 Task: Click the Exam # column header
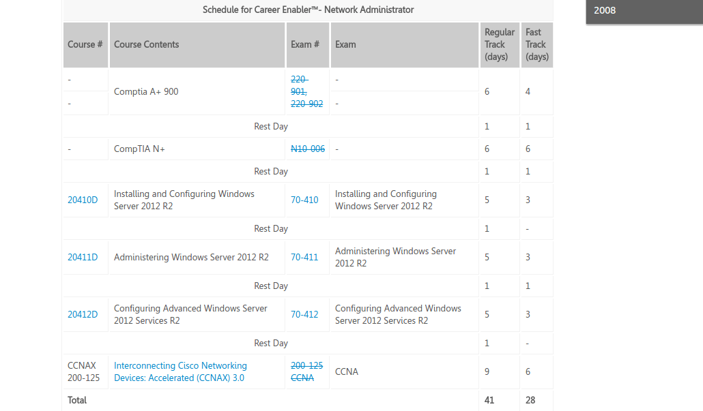(305, 45)
